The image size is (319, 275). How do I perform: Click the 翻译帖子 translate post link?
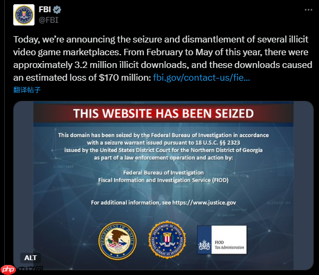point(27,90)
